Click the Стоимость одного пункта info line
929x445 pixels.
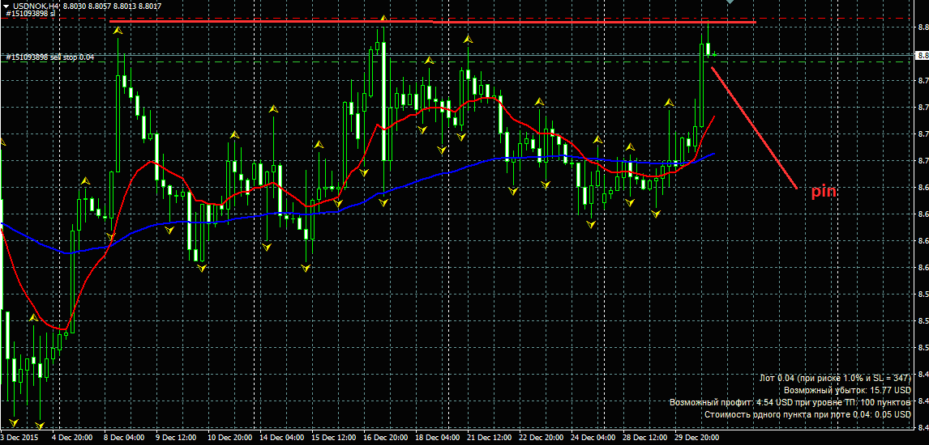[807, 415]
